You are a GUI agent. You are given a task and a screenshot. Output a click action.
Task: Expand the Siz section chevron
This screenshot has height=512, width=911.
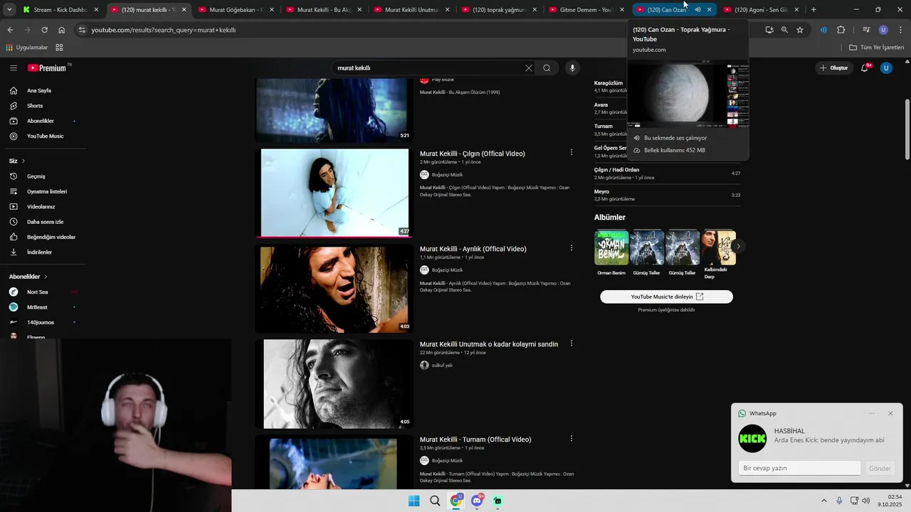tap(23, 161)
